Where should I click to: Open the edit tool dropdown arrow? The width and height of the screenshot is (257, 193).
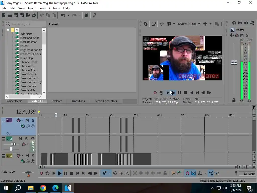(x=110, y=173)
